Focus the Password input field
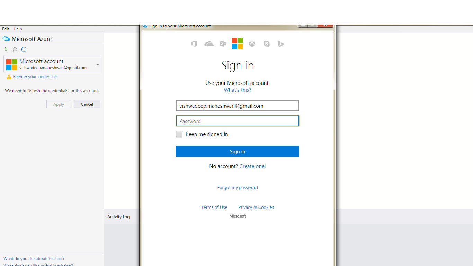The width and height of the screenshot is (473, 266). click(x=238, y=121)
